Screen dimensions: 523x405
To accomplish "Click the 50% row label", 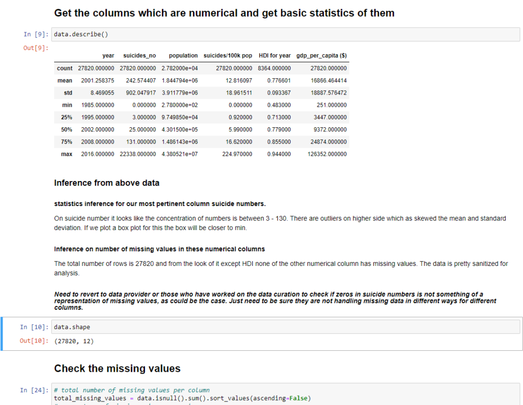I will pos(66,129).
